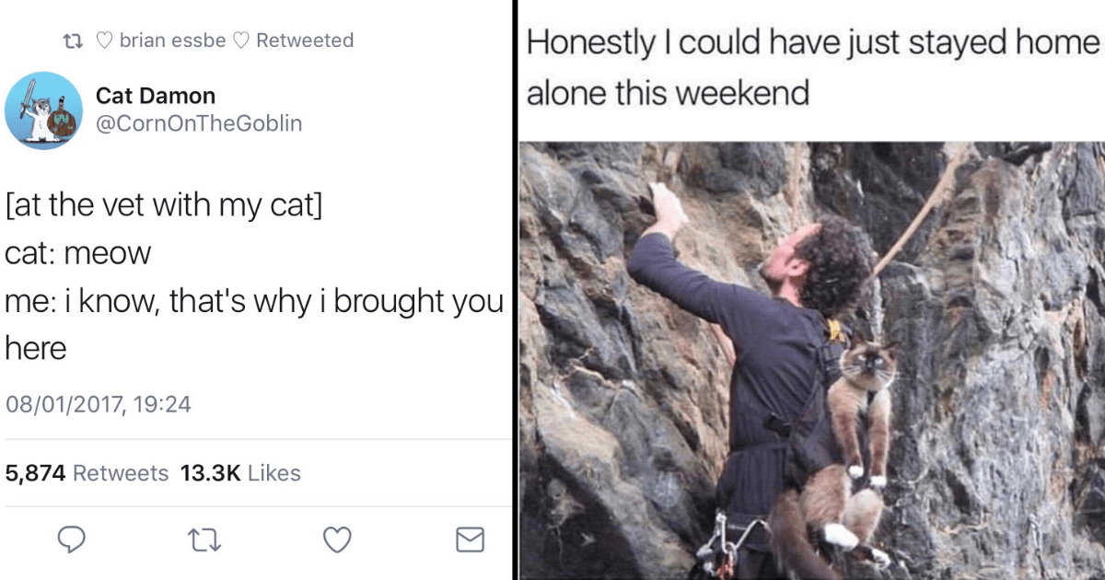Click the '[at the vet with my cat]' line
This screenshot has height=580, width=1105.
pos(164,207)
